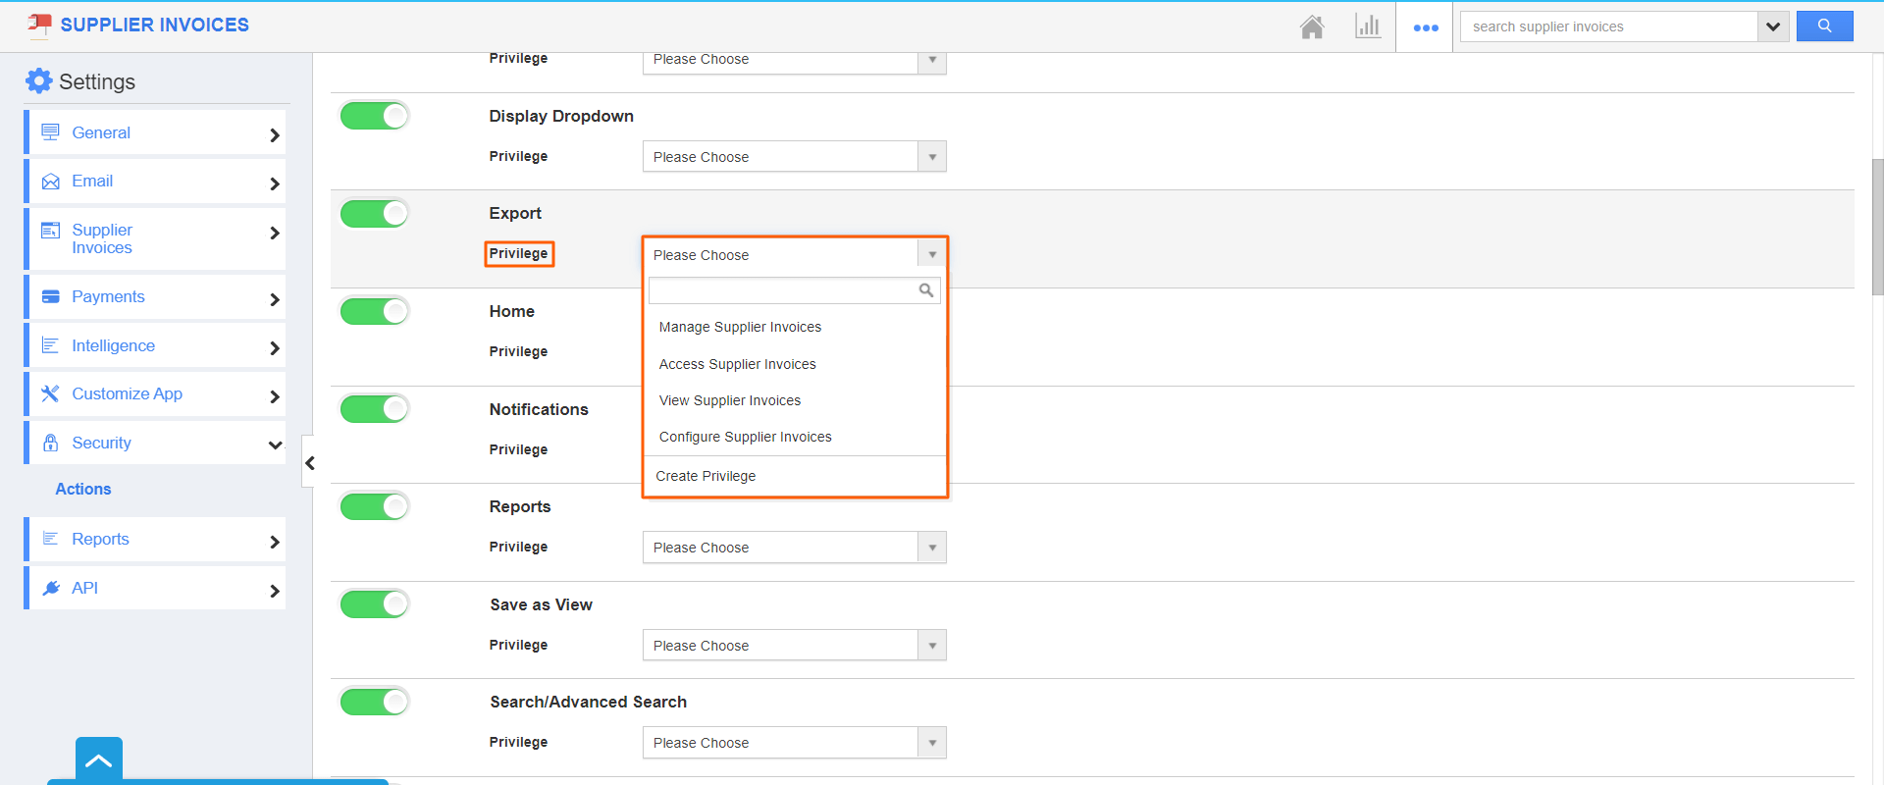The width and height of the screenshot is (1884, 785).
Task: Collapse the sidebar with the left arrow
Action: click(309, 462)
